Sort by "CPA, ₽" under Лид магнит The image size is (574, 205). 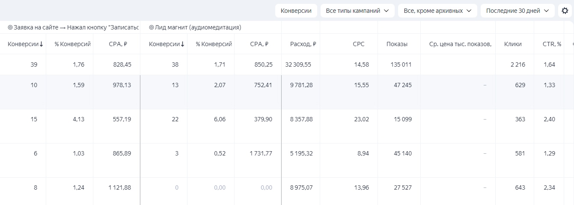[x=259, y=44]
